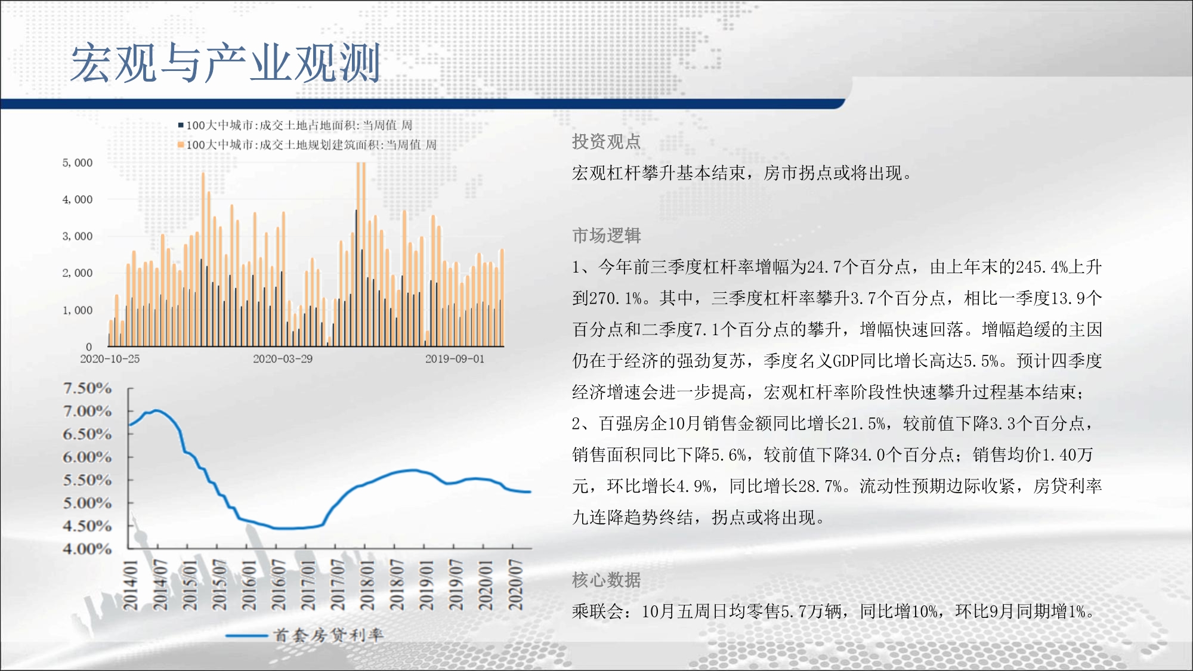Click the bar chart date label 2020-03-29
This screenshot has height=671, width=1193.
[x=283, y=359]
